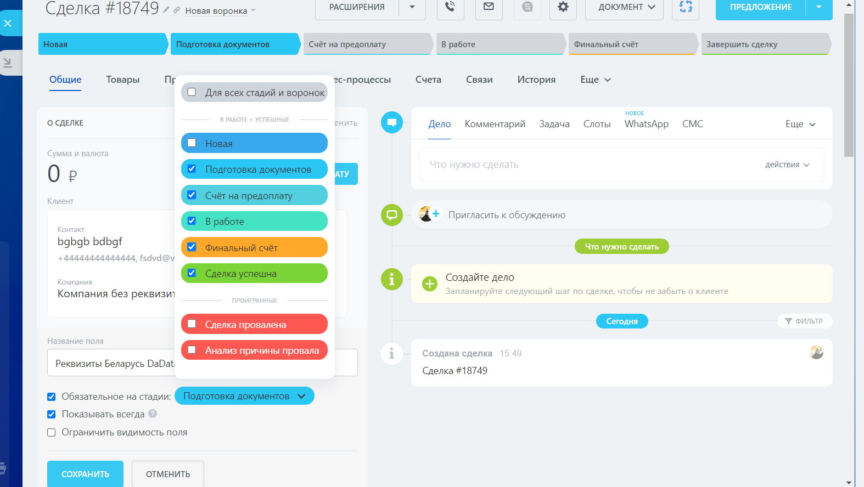
Task: Click the pencil icon to rename the deal
Action: coord(166,10)
